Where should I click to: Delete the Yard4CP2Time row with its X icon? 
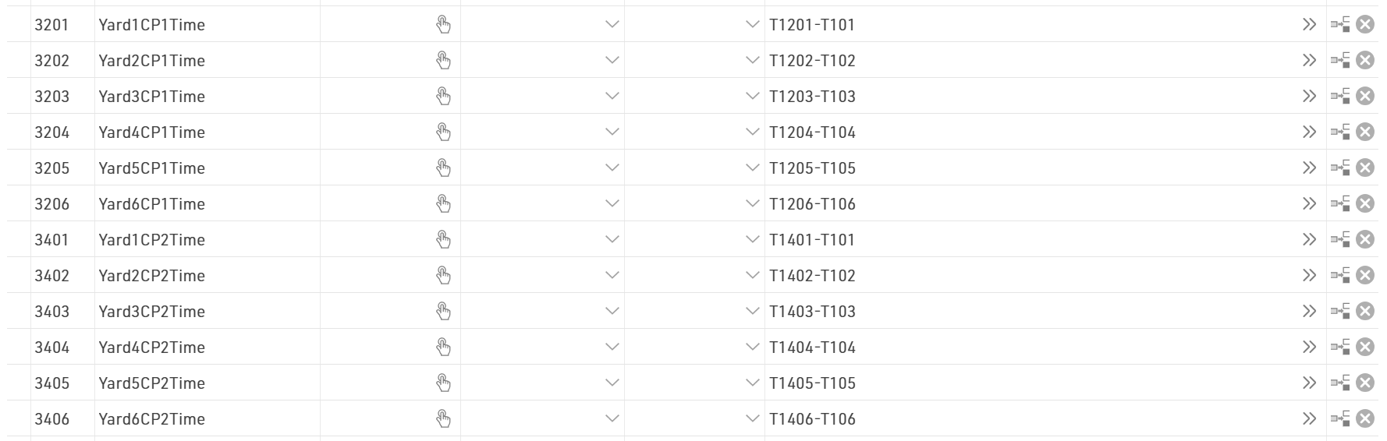pyautogui.click(x=1364, y=348)
